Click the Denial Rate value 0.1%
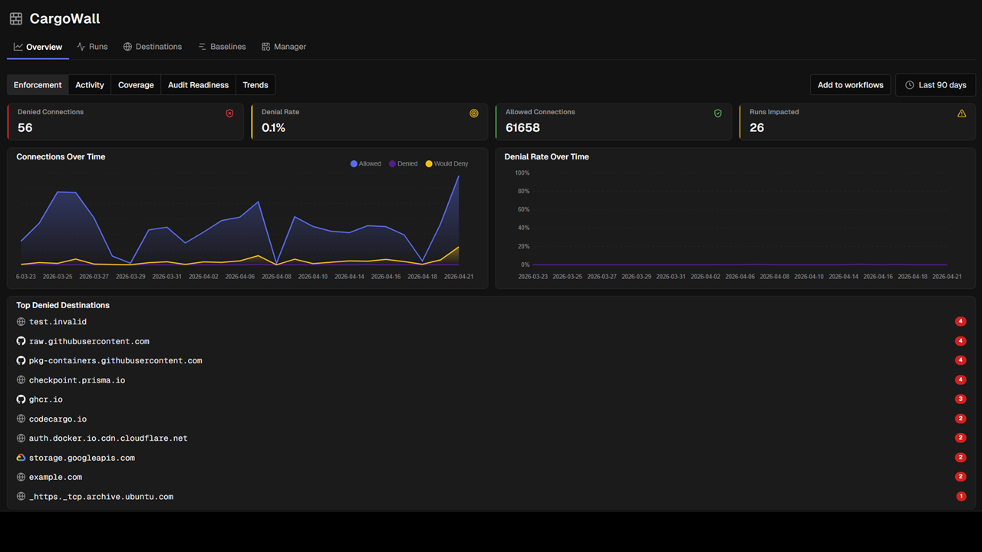 pos(273,128)
